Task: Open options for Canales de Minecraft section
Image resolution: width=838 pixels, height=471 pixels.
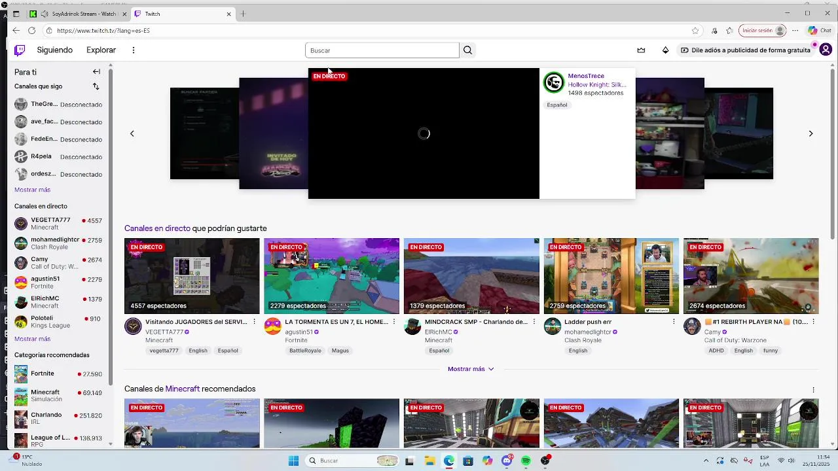Action: pyautogui.click(x=813, y=390)
